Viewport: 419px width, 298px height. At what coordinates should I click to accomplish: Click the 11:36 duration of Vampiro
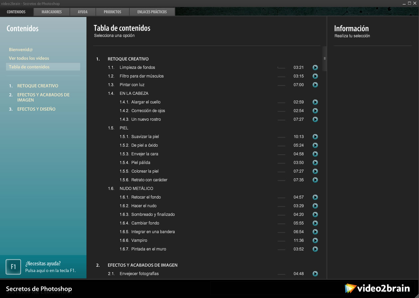tap(299, 240)
